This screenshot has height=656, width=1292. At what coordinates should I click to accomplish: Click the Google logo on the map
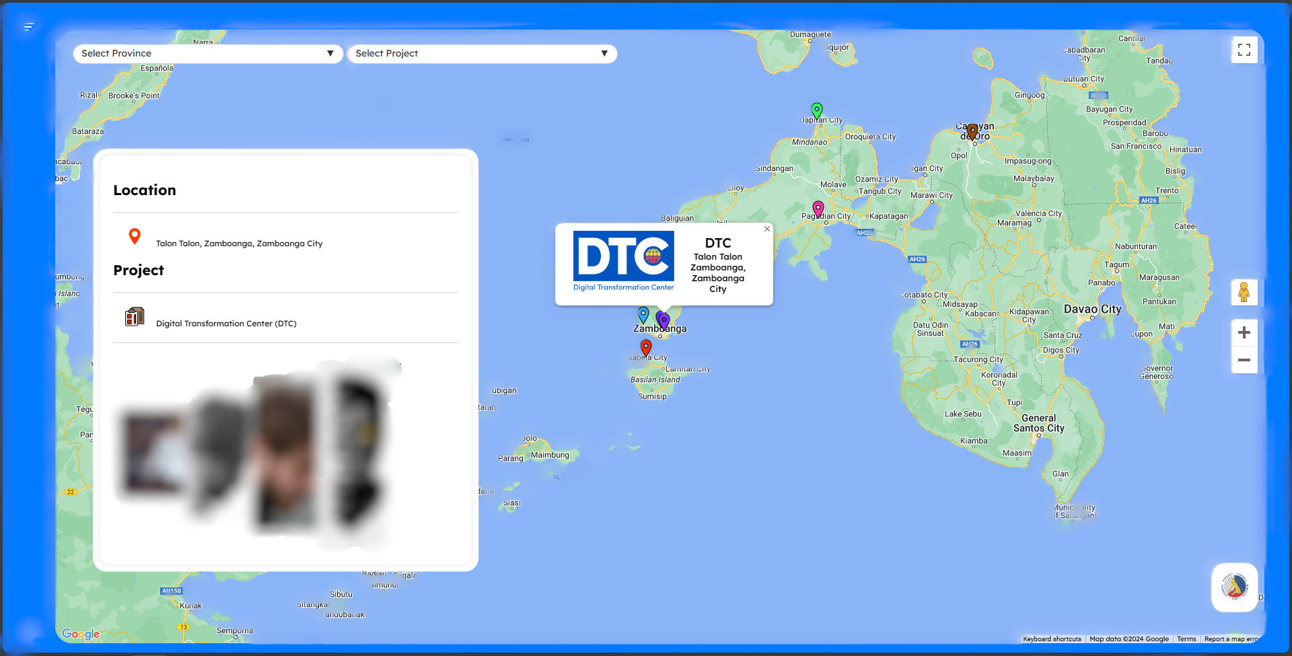pos(81,634)
